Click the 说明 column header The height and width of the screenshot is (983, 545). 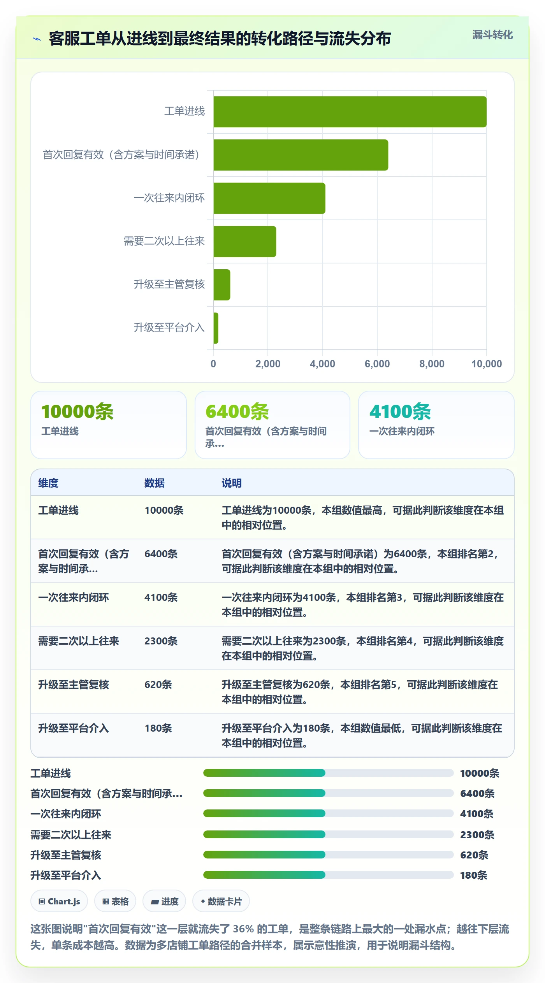click(232, 483)
